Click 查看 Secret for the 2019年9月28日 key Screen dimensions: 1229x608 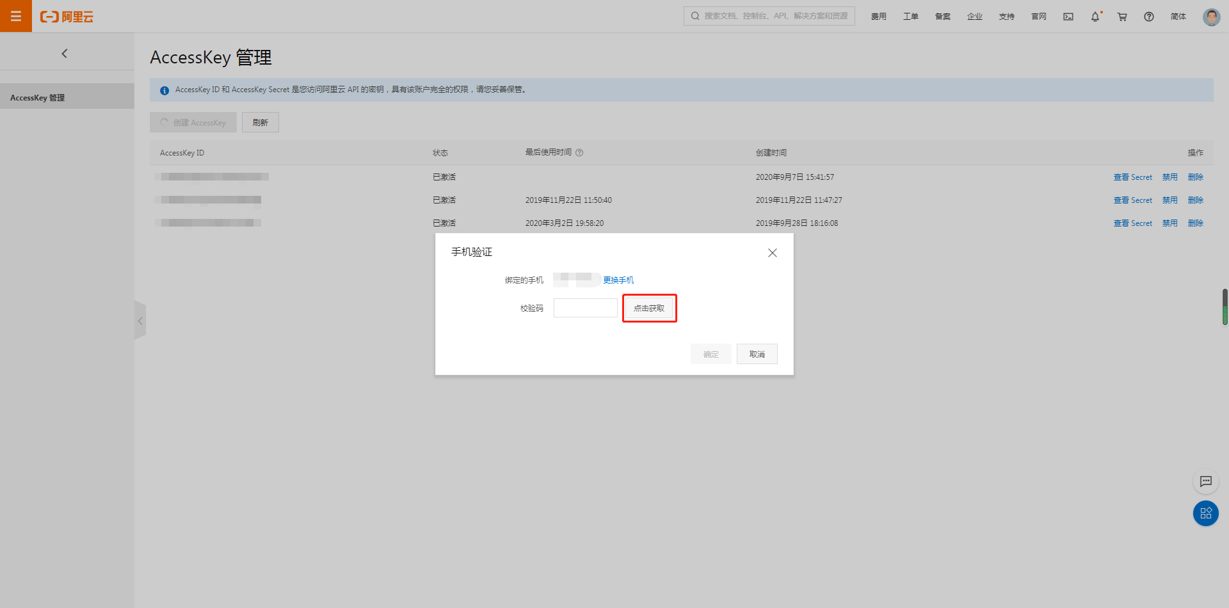(1133, 223)
